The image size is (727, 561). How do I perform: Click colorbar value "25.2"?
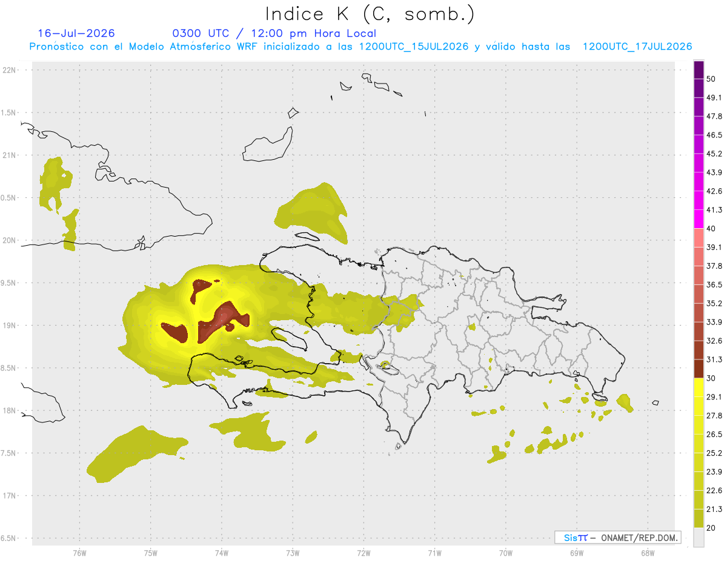click(x=714, y=453)
